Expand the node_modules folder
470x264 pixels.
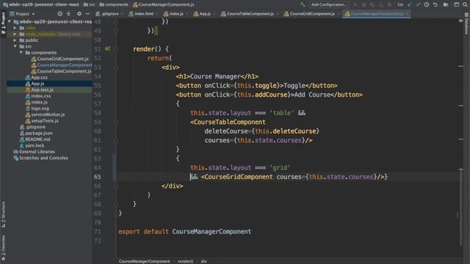click(15, 34)
